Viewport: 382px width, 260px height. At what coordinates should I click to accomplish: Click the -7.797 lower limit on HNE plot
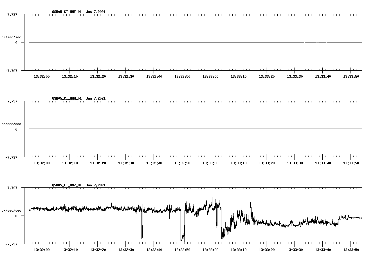click(x=11, y=71)
